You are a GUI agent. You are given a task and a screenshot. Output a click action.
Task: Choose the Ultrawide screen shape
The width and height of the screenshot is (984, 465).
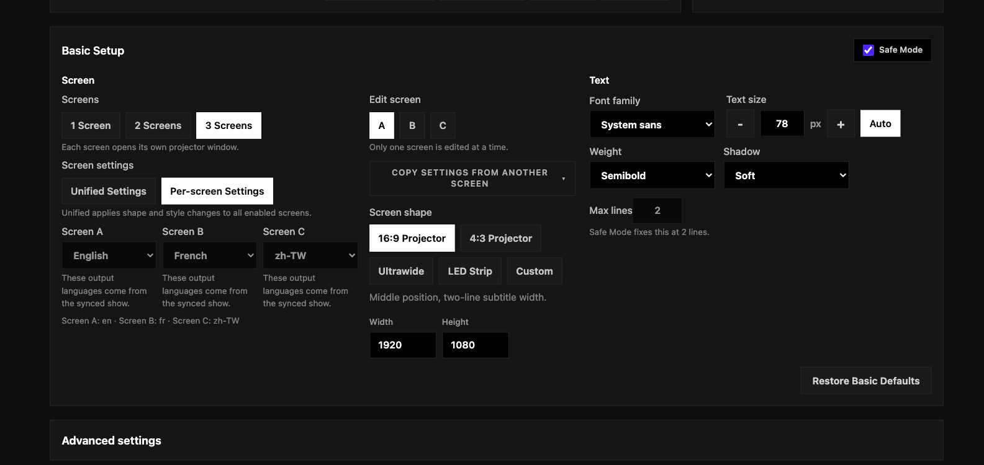[x=401, y=271]
